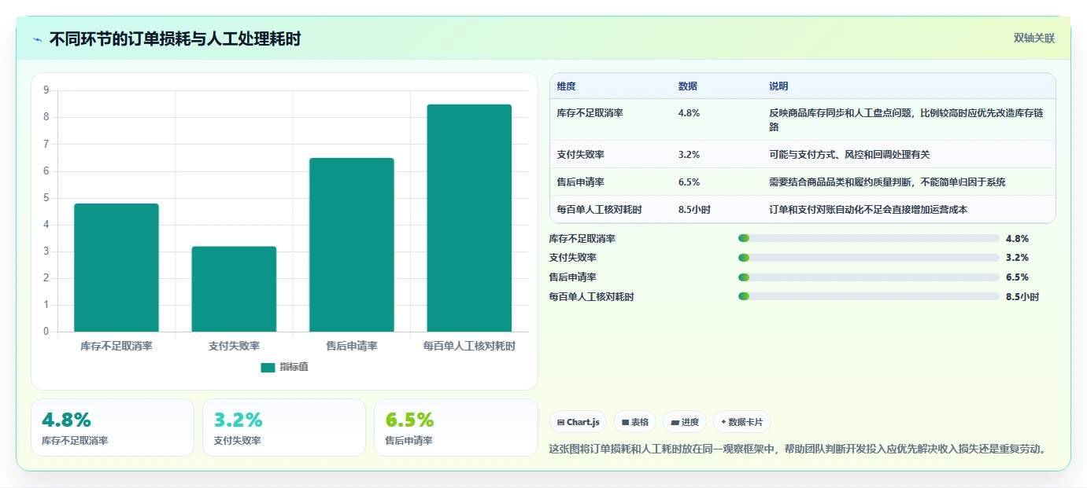Viewport: 1087px width, 488px height.
Task: Click the icon in the 表格 chip
Action: click(625, 422)
